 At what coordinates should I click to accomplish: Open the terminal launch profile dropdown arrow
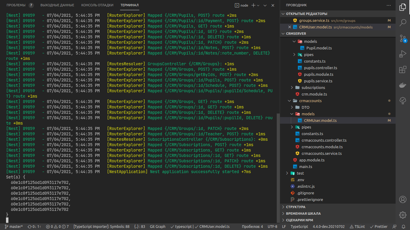[x=258, y=5]
